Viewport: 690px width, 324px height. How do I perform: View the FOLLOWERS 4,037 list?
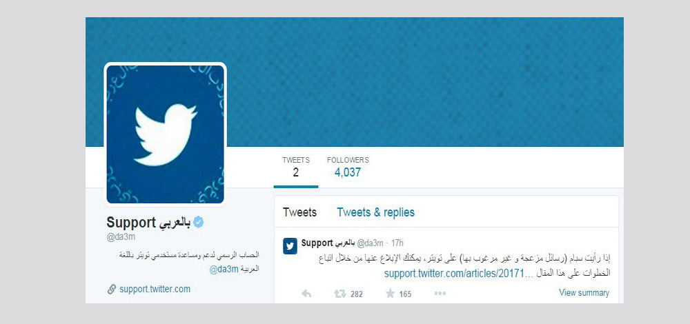pos(348,167)
